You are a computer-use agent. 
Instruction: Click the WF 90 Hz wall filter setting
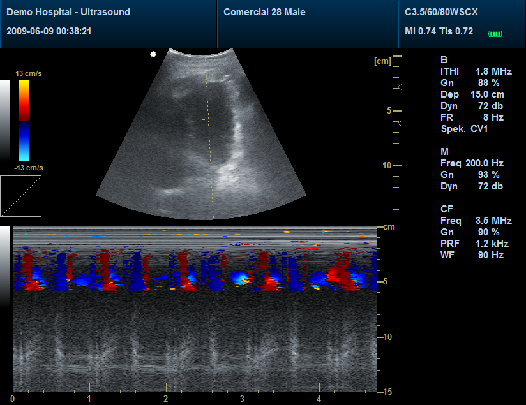(474, 254)
